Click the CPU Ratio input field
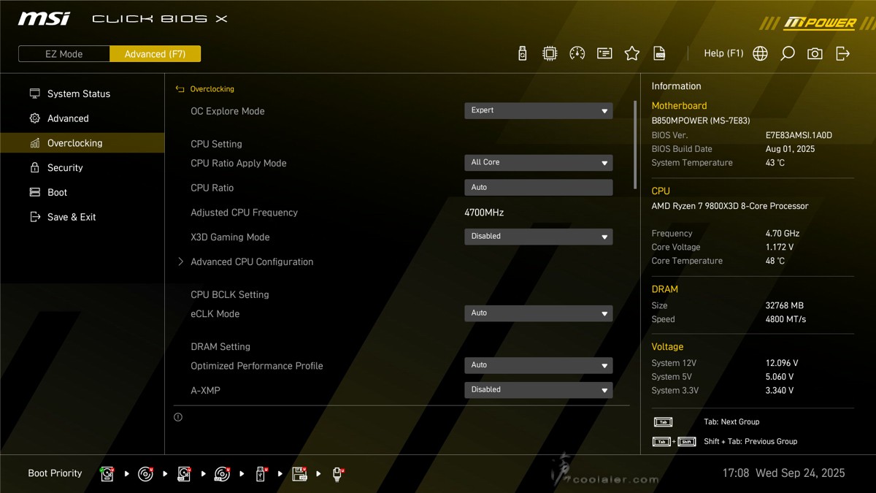Viewport: 876px width, 493px height. 539,187
